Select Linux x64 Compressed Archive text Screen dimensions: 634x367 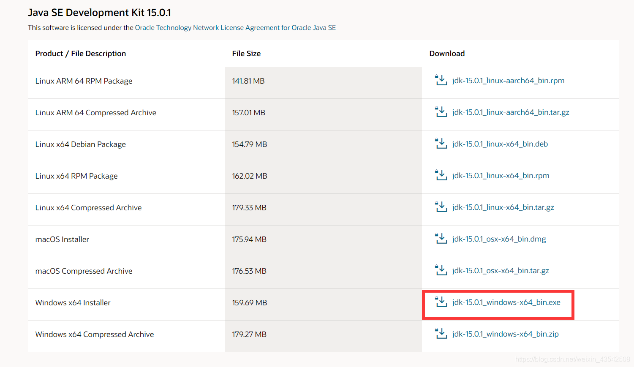[89, 208]
